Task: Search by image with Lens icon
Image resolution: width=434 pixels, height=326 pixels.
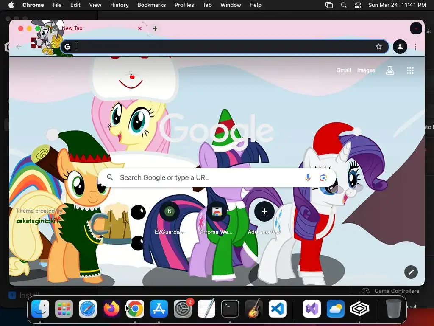Action: click(x=323, y=177)
